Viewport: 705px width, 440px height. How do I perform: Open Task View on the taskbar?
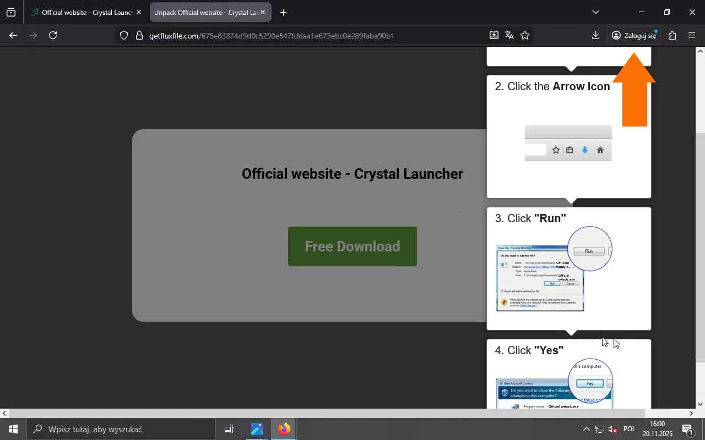coord(229,429)
